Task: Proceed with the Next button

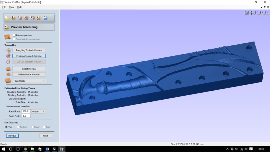Action: coord(45,136)
